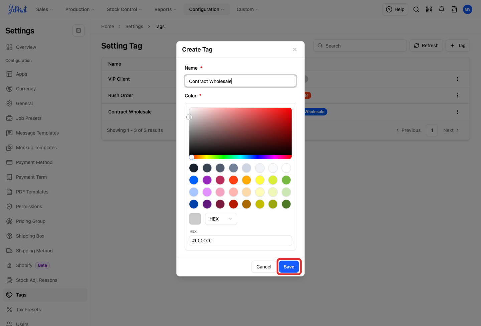The image size is (481, 326).
Task: Go to the Settings breadcrumb
Action: coord(134,26)
